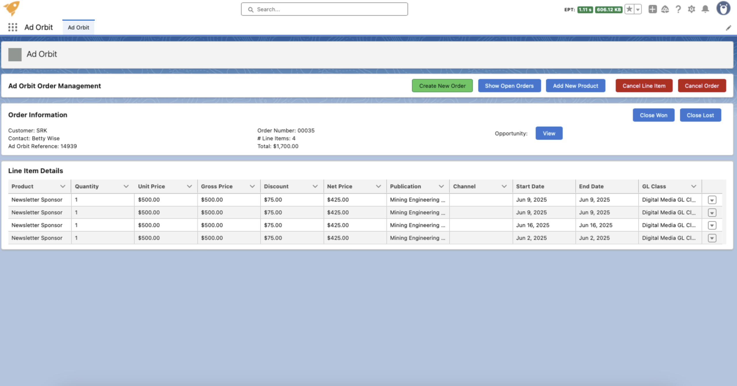Click Cancel Line Item button

644,86
